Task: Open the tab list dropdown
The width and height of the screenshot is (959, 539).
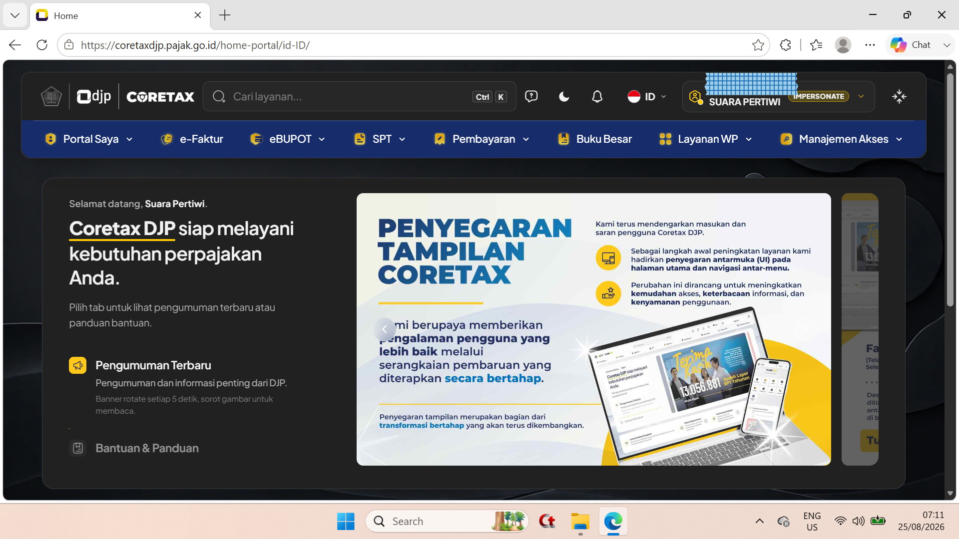Action: tap(15, 15)
